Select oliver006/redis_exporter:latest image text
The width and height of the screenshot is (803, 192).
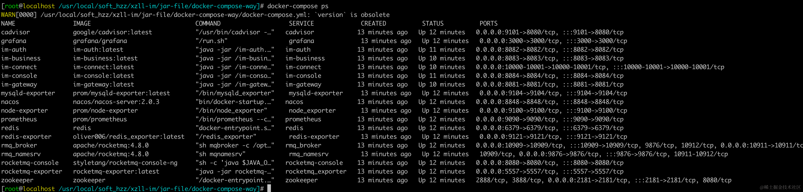129,137
